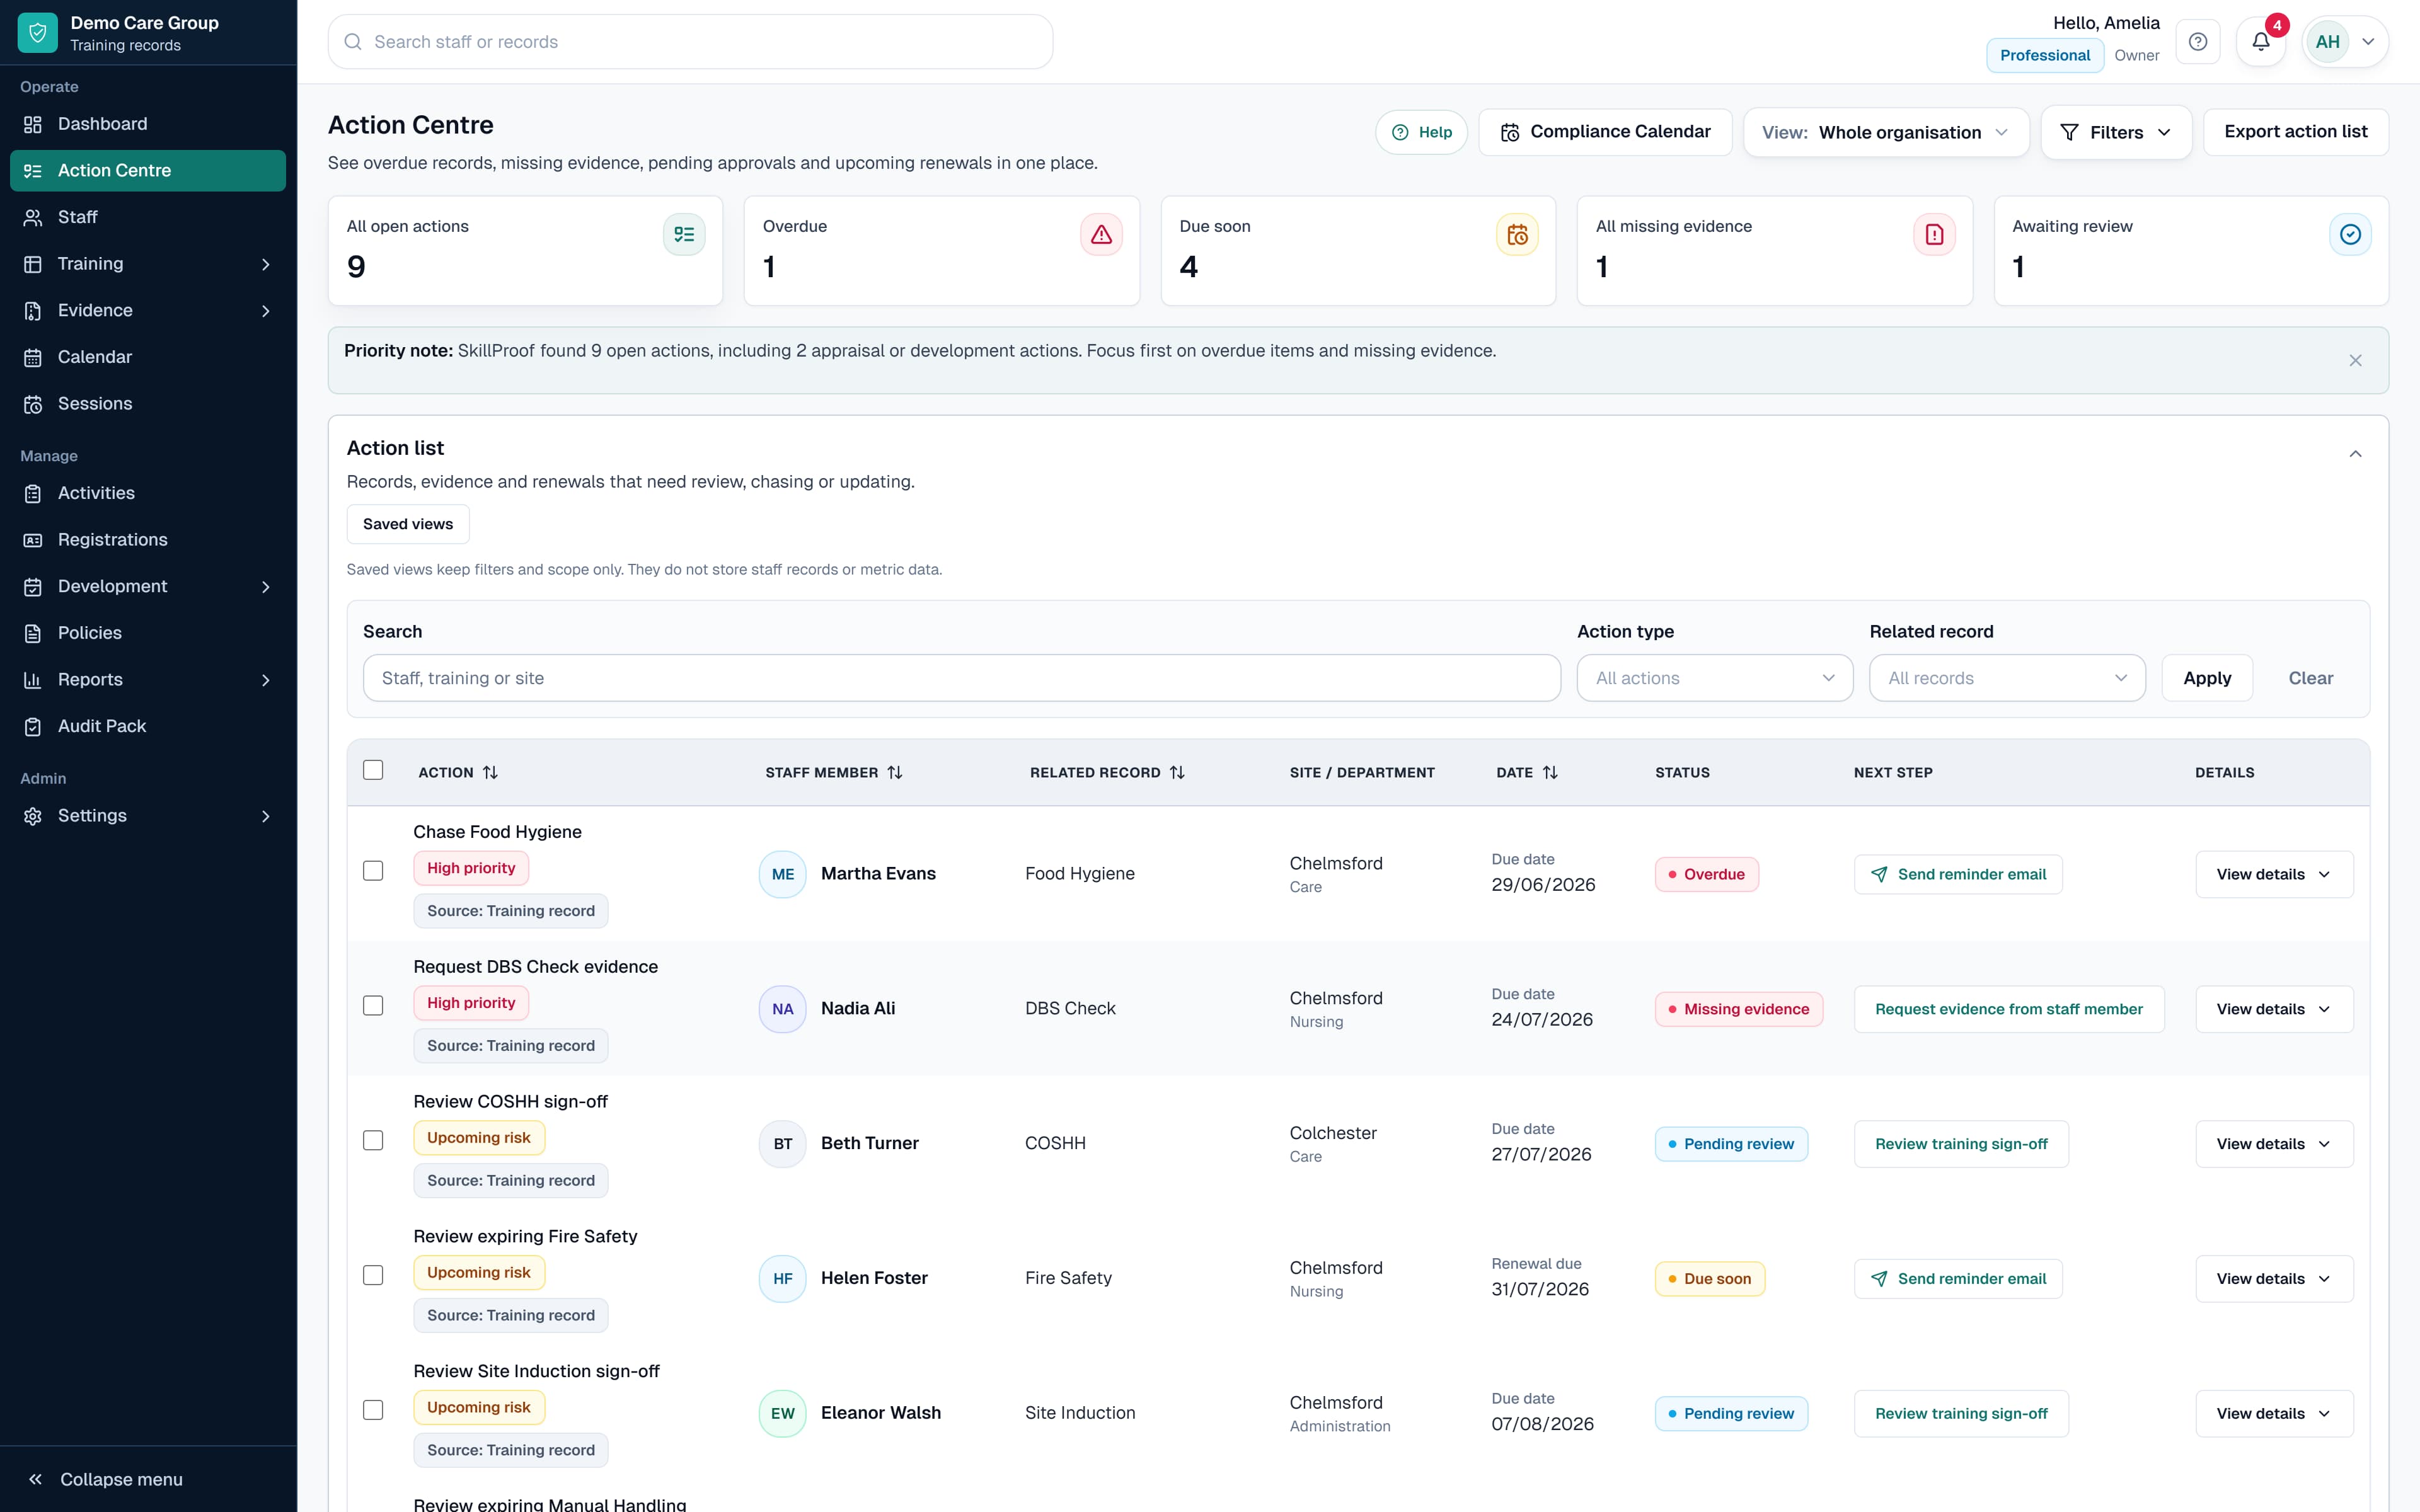The image size is (2420, 1512).
Task: Open notifications bell with 4 alerts
Action: pos(2261,42)
